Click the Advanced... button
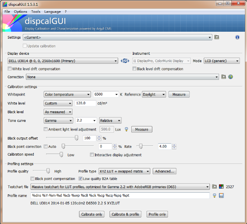Image resolution: width=247 pixels, height=224 pixels. click(165, 171)
